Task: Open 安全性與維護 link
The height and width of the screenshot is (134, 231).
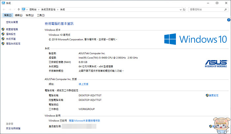Action: point(13,128)
